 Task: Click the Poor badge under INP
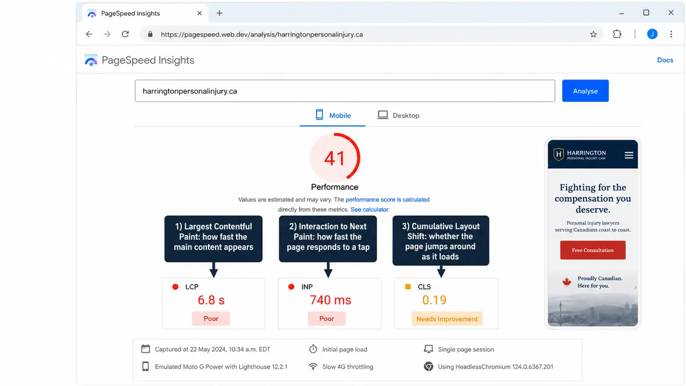pos(326,319)
